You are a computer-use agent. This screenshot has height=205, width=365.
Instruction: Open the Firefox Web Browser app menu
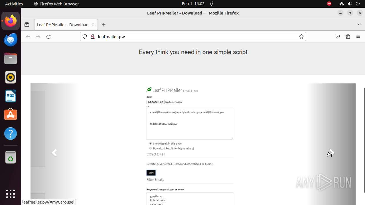[56, 4]
